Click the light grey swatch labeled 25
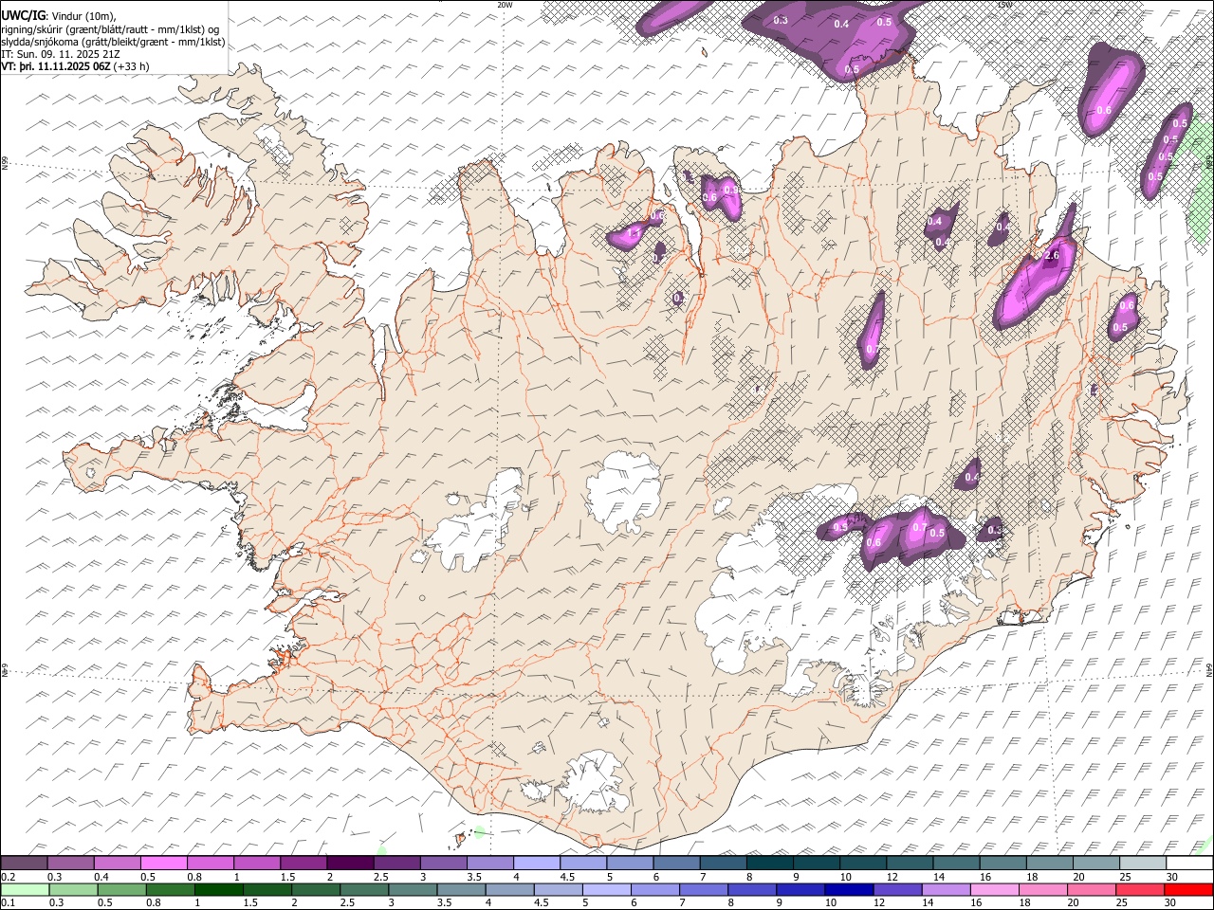Viewport: 1214px width, 910px height. pyautogui.click(x=1142, y=864)
